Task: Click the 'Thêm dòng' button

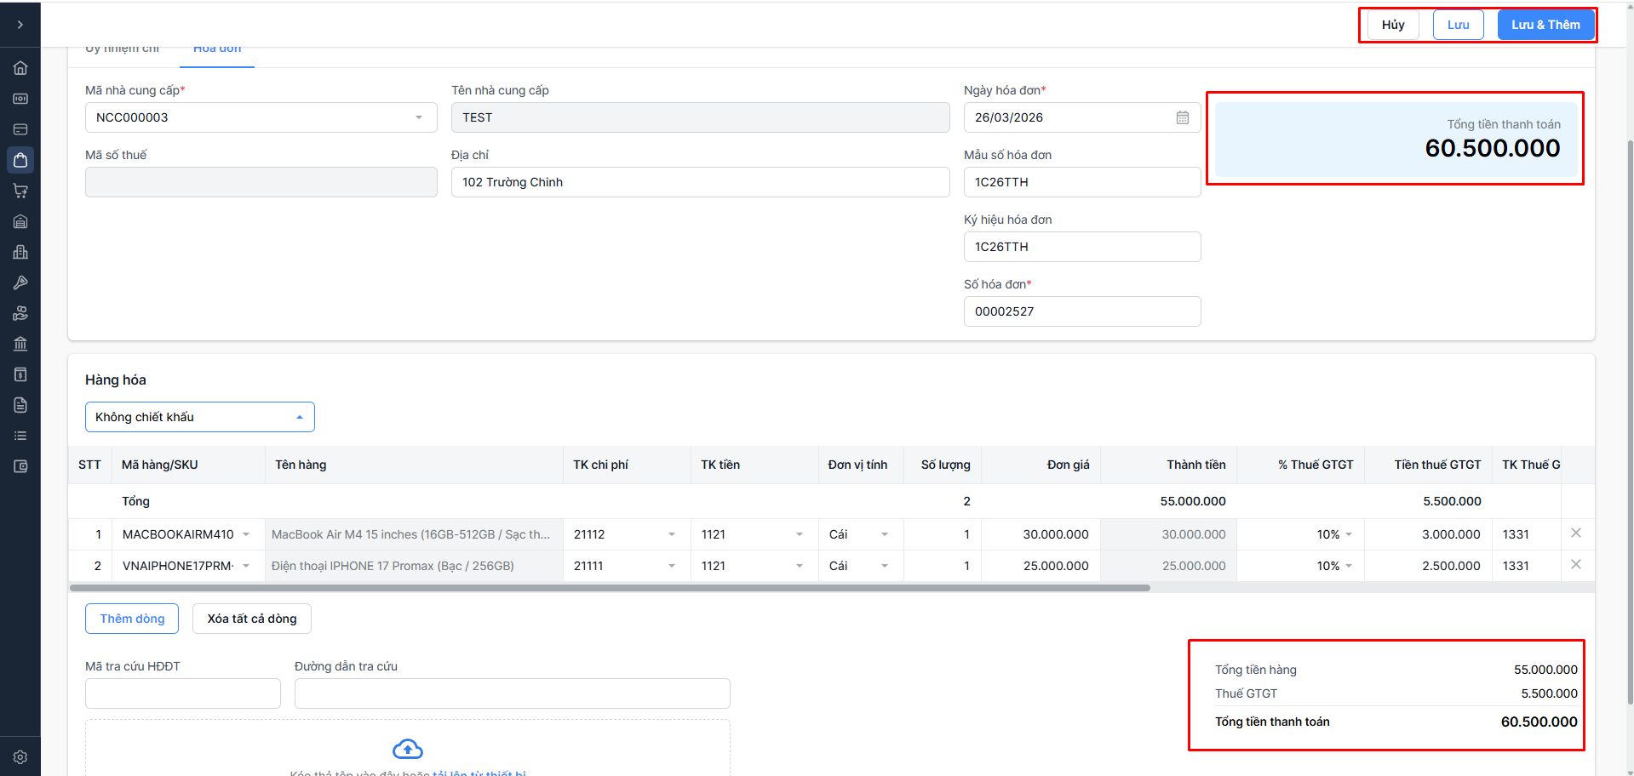Action: tap(132, 619)
